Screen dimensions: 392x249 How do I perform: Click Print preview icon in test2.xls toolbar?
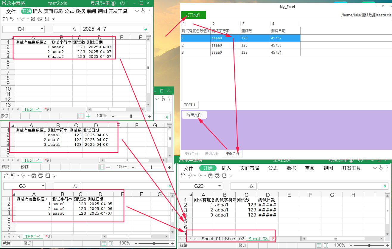pos(33,19)
